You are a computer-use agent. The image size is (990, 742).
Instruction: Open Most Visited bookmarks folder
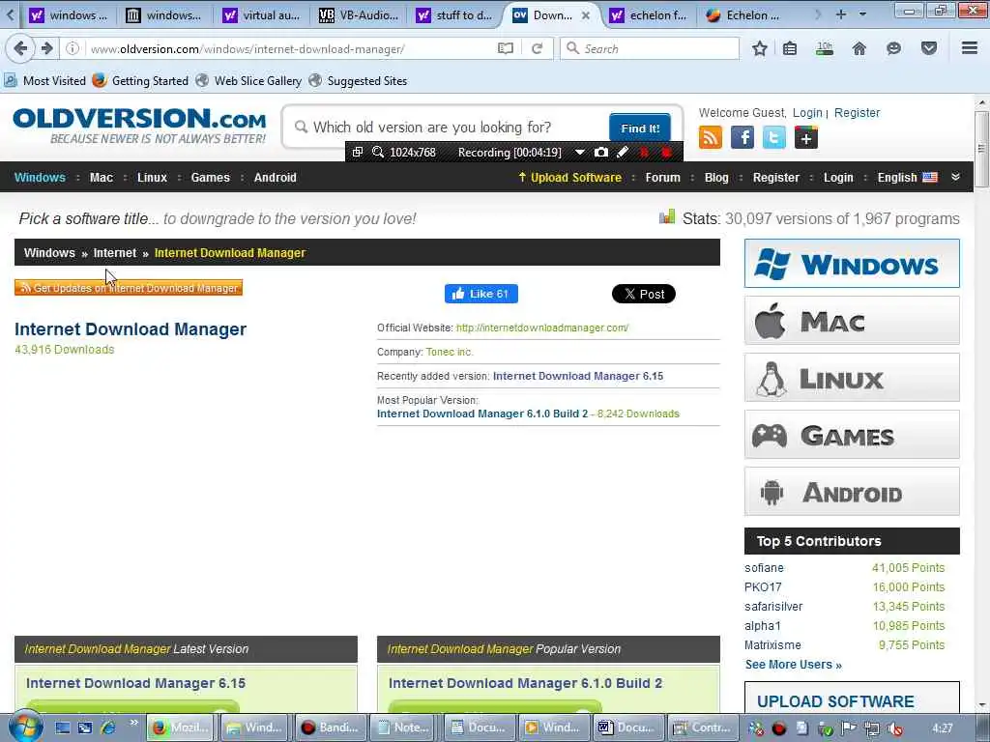44,81
